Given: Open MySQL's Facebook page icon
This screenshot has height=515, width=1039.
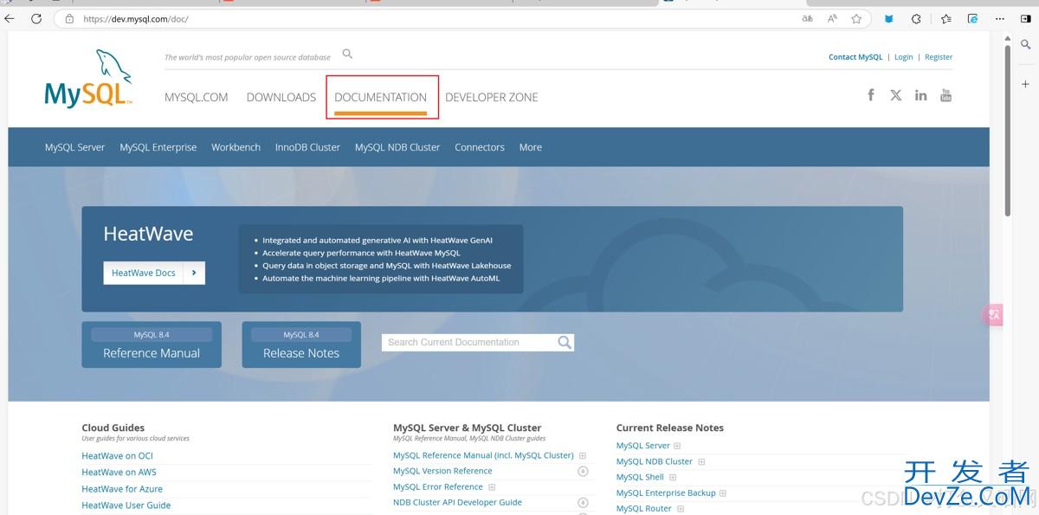Looking at the screenshot, I should [871, 95].
